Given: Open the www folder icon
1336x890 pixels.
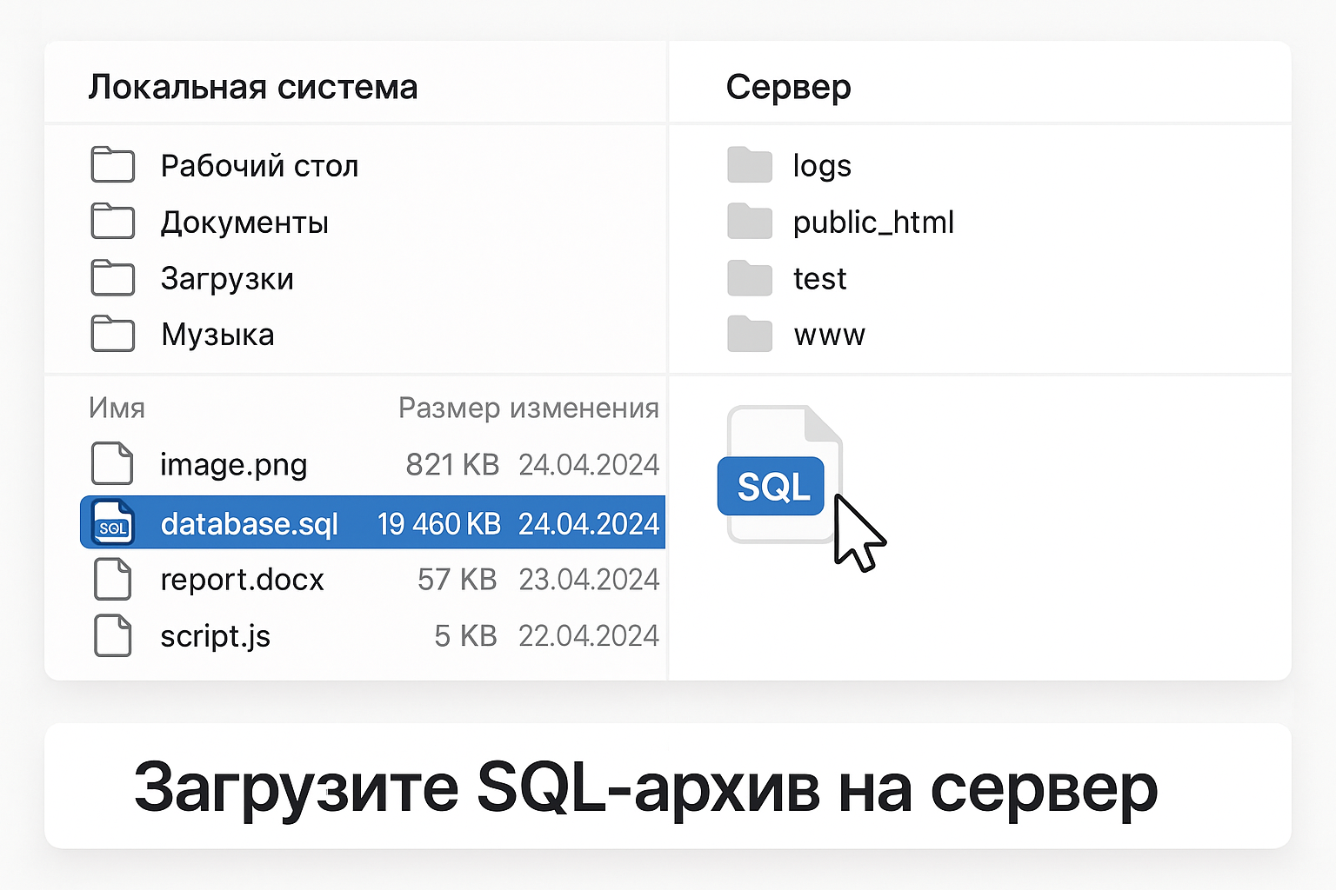Looking at the screenshot, I should [x=749, y=334].
